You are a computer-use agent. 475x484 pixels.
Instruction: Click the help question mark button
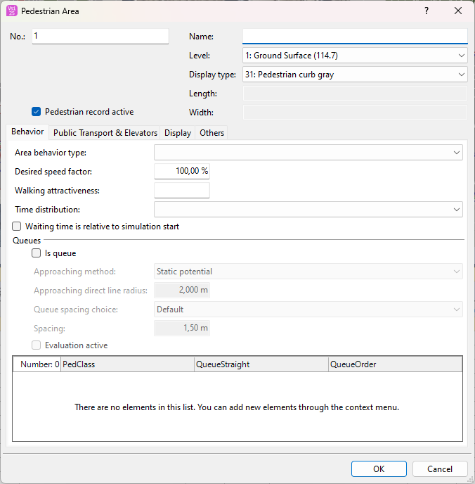[426, 11]
